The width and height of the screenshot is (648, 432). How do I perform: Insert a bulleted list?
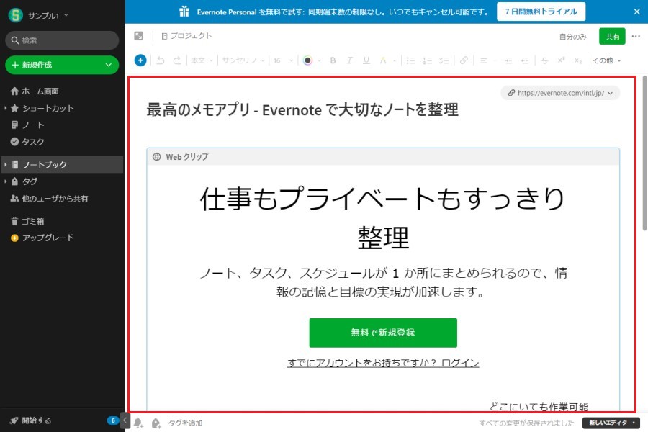tap(410, 60)
